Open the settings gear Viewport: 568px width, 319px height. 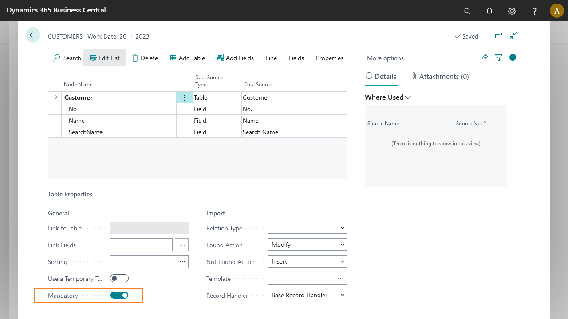[512, 11]
